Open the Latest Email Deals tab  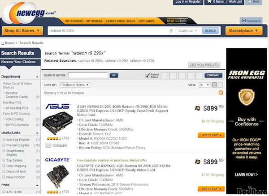tap(121, 21)
